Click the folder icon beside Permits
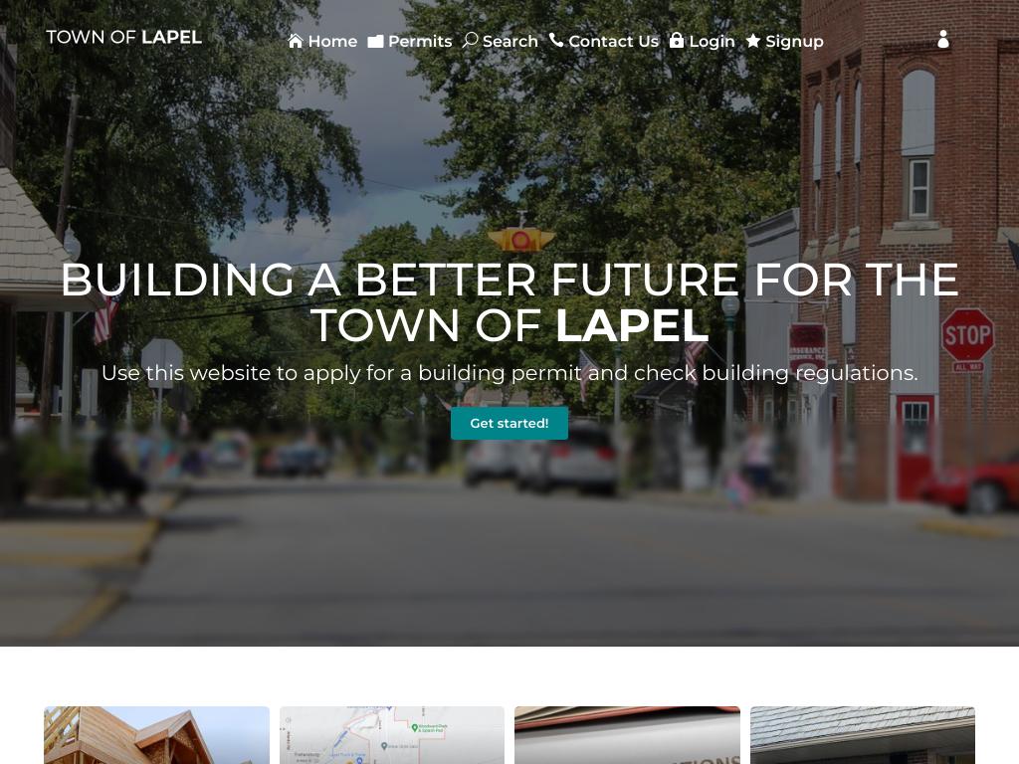Screen dimensions: 1019x764 375,42
